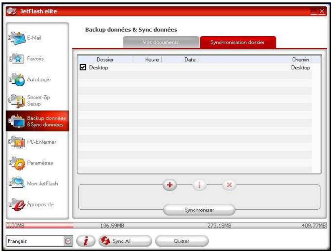The width and height of the screenshot is (332, 252).
Task: Click the Backup données monitor icon
Action: 17,121
